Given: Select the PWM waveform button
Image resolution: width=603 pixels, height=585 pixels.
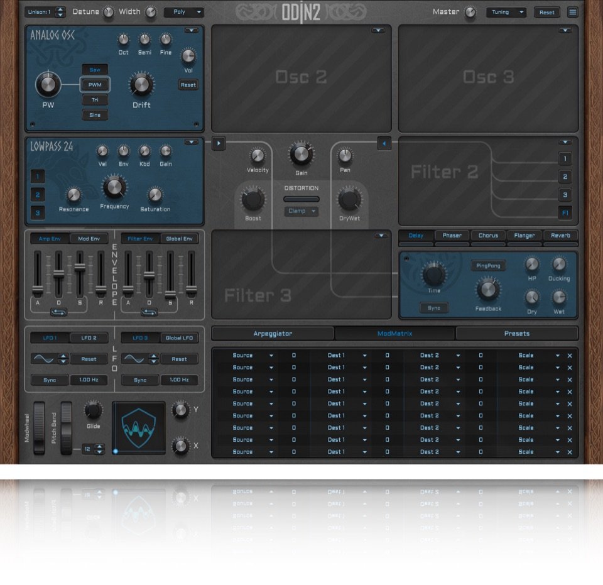Looking at the screenshot, I should point(95,85).
